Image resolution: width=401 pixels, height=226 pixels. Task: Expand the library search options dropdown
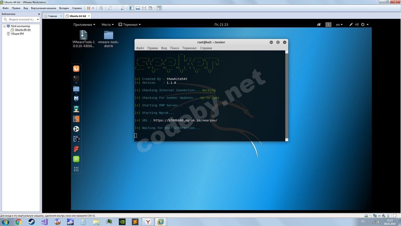(x=38, y=19)
